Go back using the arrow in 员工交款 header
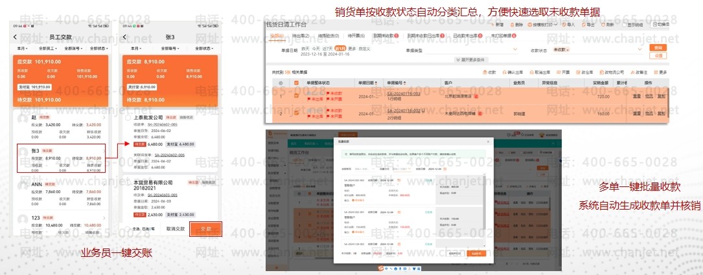The width and height of the screenshot is (703, 275). tap(15, 37)
